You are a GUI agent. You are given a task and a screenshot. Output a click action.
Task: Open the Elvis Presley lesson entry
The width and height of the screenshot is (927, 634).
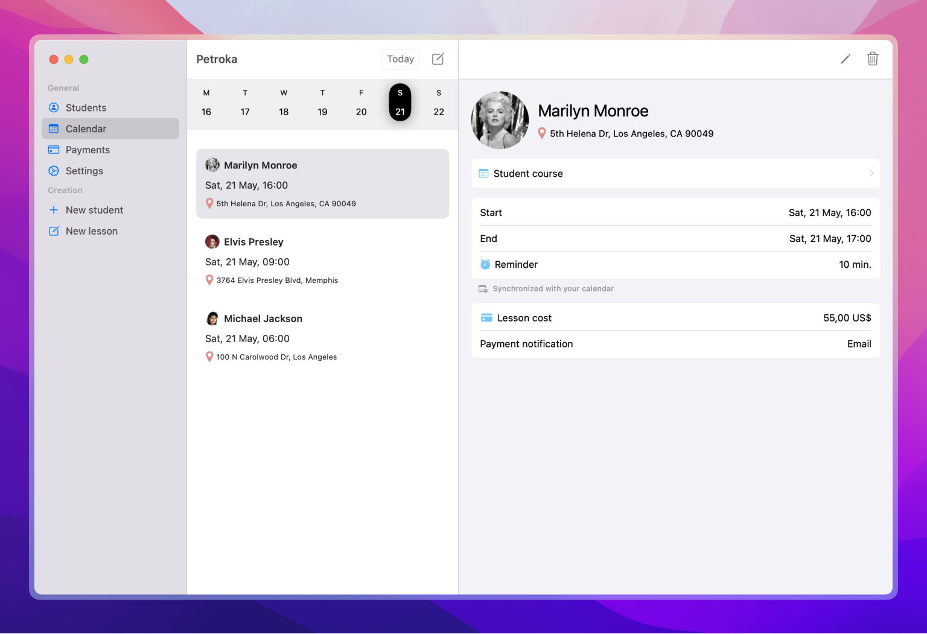click(323, 261)
